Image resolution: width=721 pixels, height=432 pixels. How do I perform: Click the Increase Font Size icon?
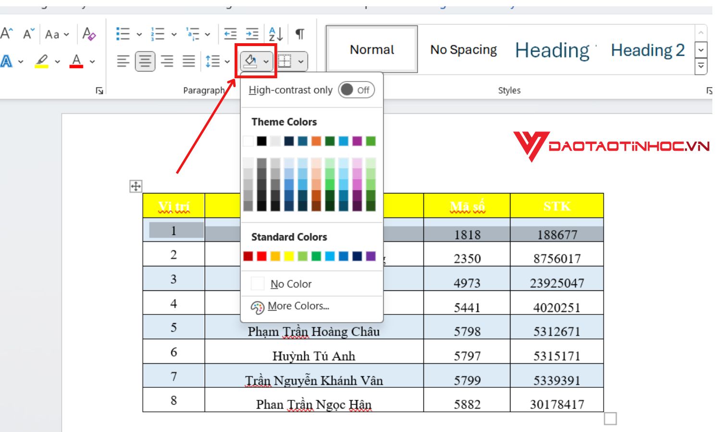[7, 34]
